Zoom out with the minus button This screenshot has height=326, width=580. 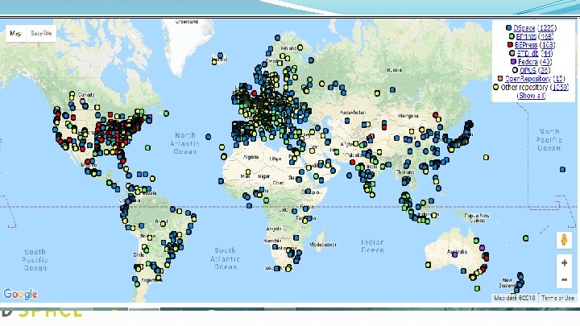coord(564,279)
